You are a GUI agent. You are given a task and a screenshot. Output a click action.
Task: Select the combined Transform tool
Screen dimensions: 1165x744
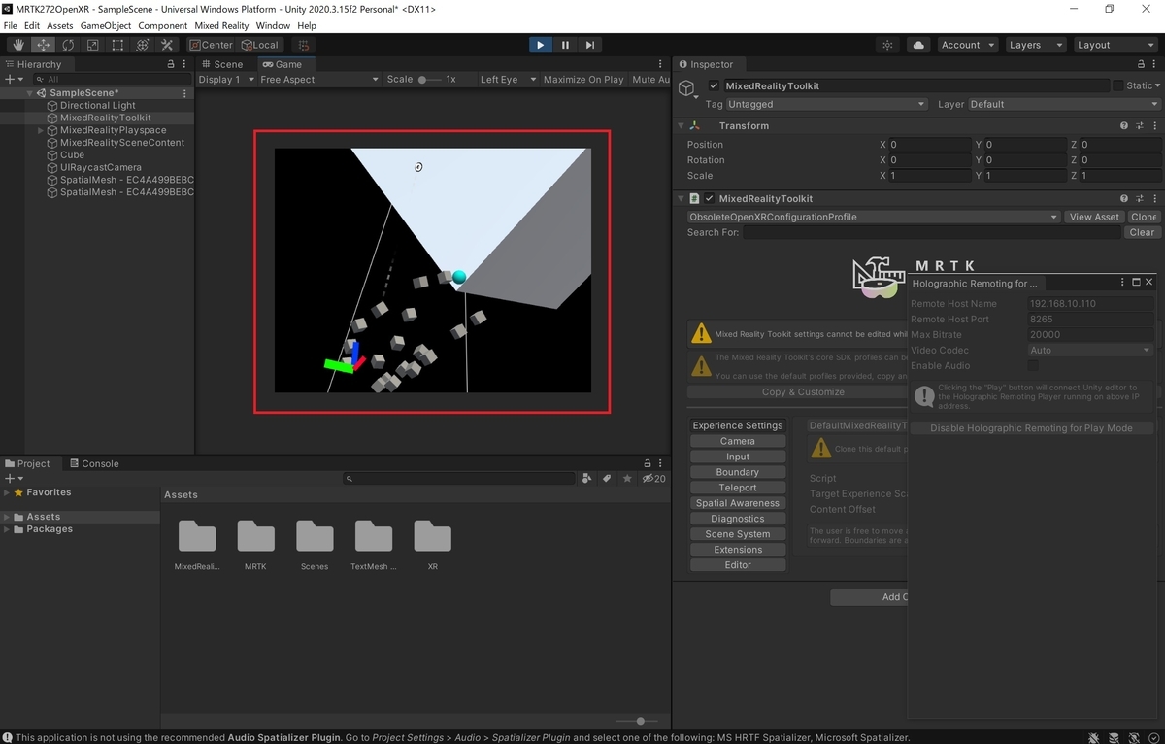click(142, 45)
